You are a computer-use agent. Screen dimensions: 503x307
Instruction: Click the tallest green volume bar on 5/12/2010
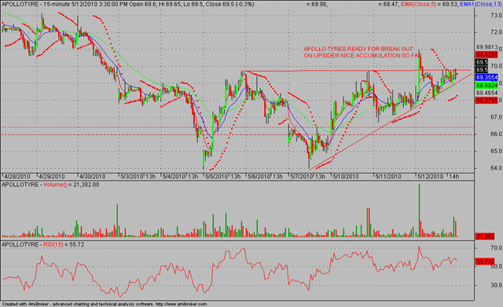point(419,210)
